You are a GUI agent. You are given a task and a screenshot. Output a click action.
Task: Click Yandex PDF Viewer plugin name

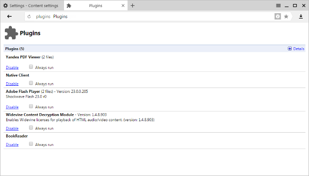click(x=23, y=57)
